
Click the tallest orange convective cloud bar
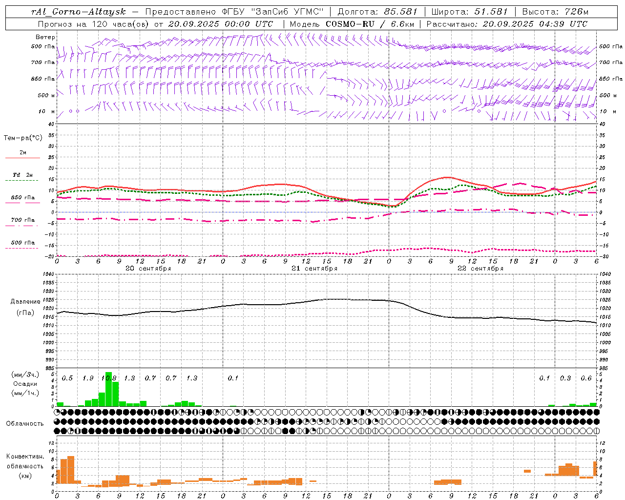click(x=71, y=470)
